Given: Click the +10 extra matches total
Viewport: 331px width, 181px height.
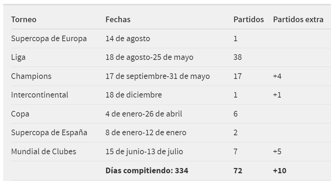Looking at the screenshot, I should [279, 170].
